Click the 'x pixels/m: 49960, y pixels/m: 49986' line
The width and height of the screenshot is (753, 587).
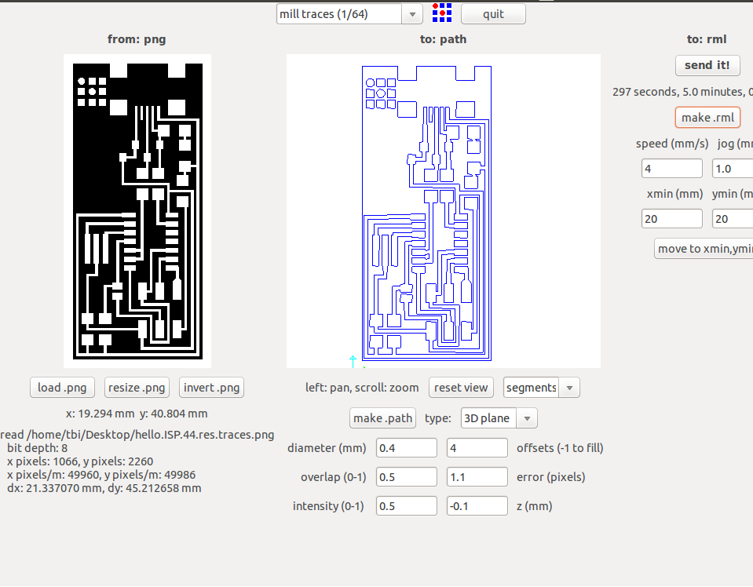pyautogui.click(x=101, y=475)
